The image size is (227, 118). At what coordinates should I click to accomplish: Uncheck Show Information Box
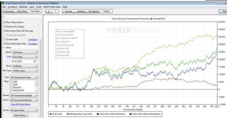point(5,43)
